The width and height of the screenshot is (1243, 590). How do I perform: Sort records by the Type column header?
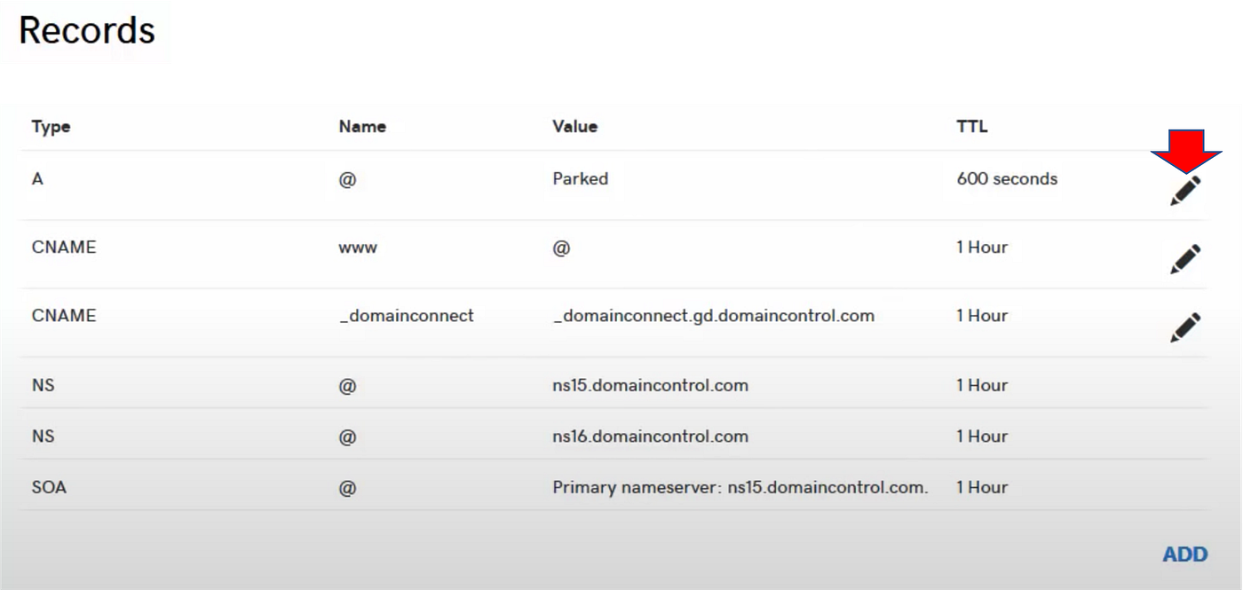[51, 126]
